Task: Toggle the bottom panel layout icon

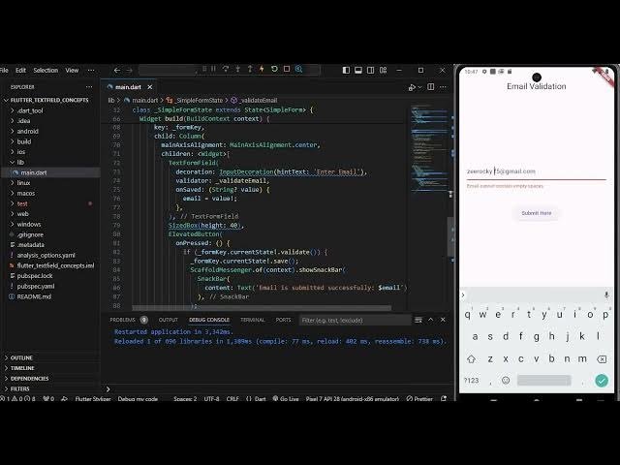Action: (x=358, y=70)
